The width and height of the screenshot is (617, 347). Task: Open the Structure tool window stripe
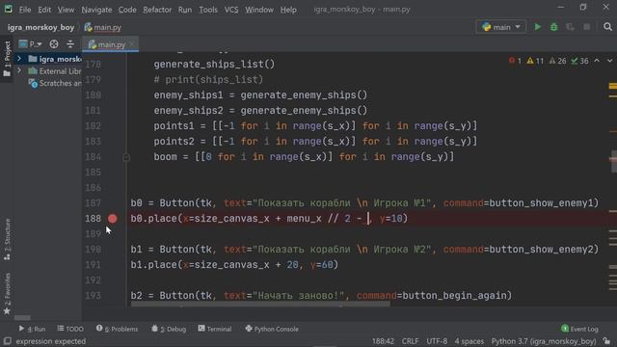point(7,239)
